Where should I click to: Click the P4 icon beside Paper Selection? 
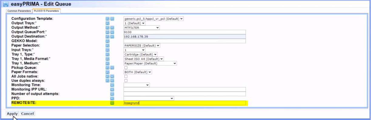point(107,45)
